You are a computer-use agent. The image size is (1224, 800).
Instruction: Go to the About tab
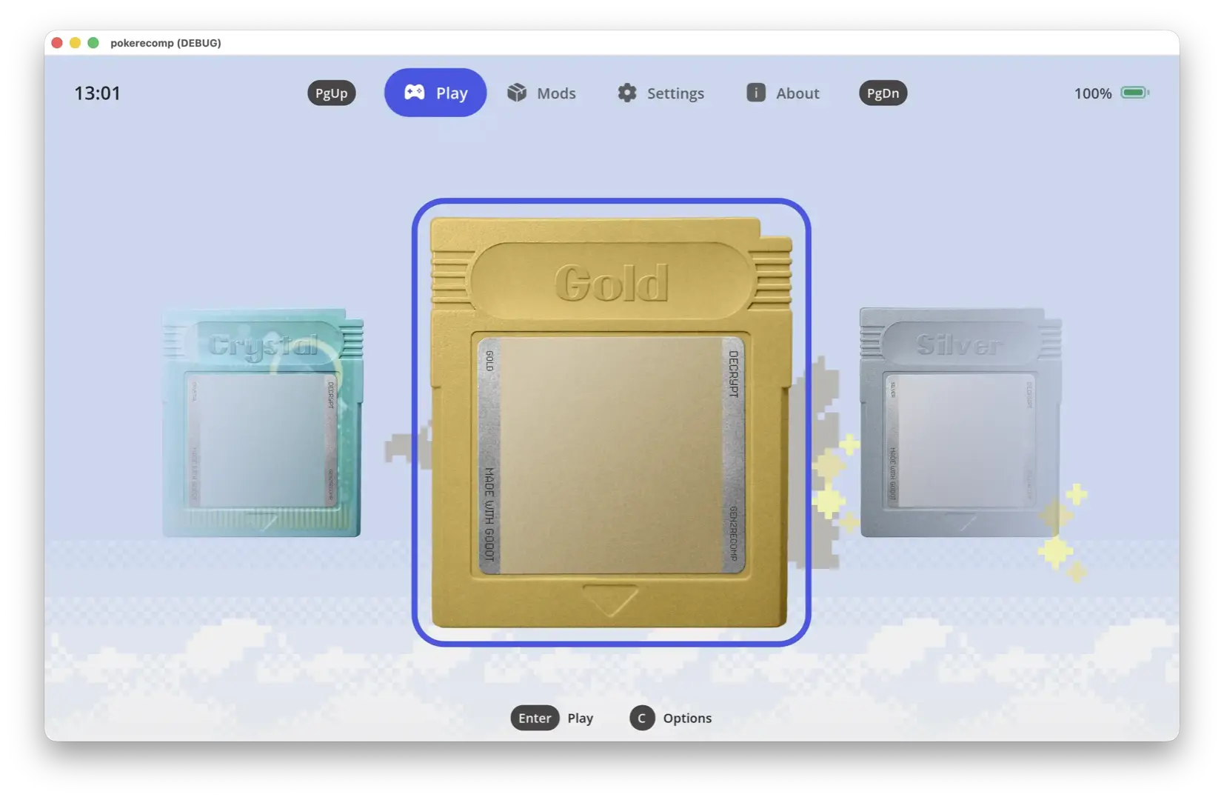click(x=783, y=93)
